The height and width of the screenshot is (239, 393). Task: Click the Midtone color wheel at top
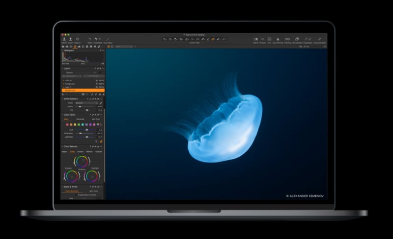pos(82,162)
